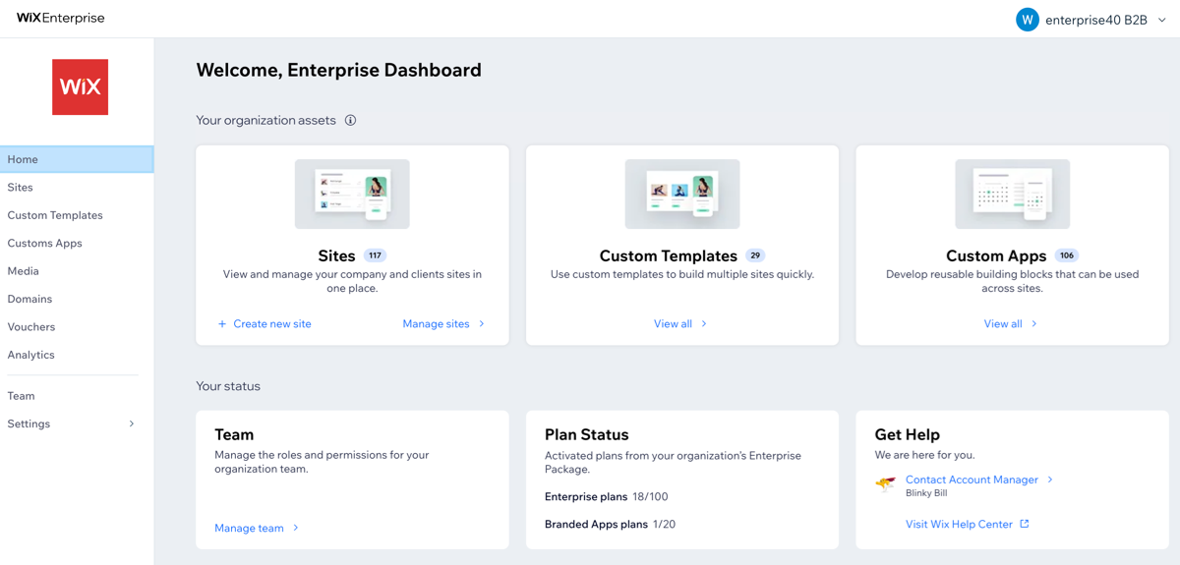Click the info icon beside organization assets

(350, 120)
